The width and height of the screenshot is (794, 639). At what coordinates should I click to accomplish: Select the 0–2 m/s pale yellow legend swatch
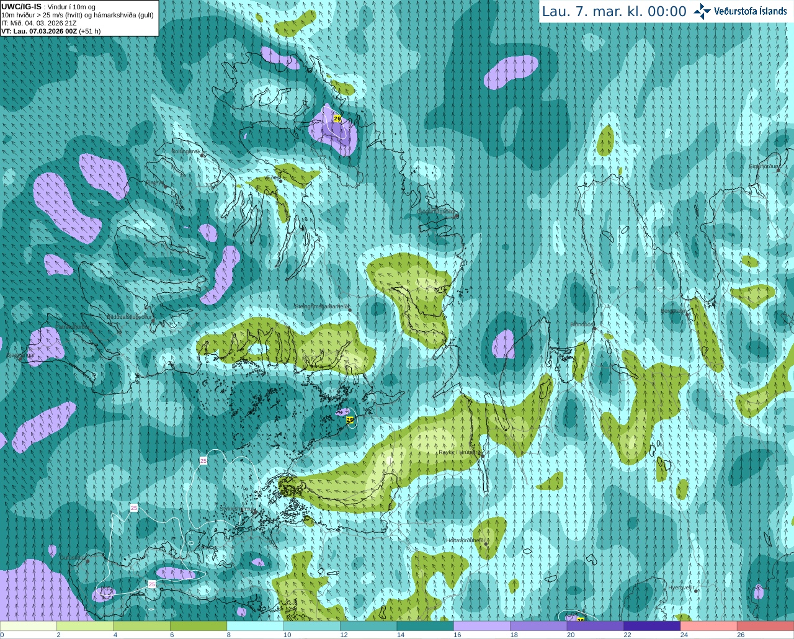(29, 626)
